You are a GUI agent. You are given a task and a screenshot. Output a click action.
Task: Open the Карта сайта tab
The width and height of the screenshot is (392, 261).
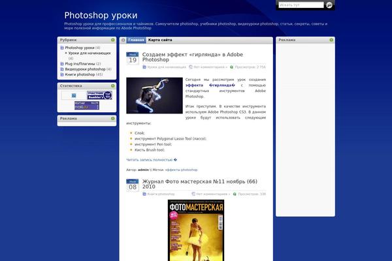point(160,40)
